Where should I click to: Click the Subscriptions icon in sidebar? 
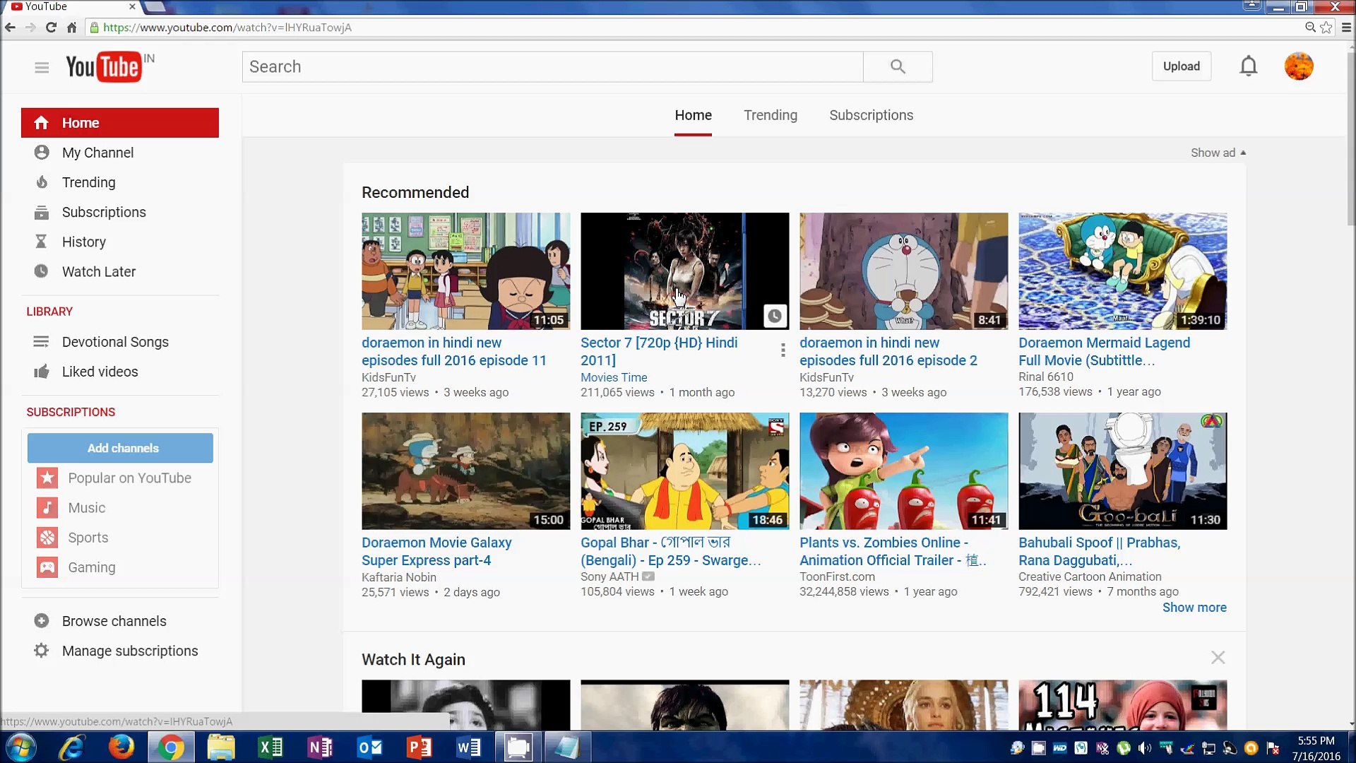[42, 212]
